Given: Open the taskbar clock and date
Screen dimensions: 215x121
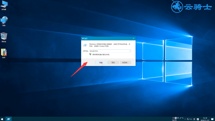Looking at the screenshot, I should (x=205, y=119).
